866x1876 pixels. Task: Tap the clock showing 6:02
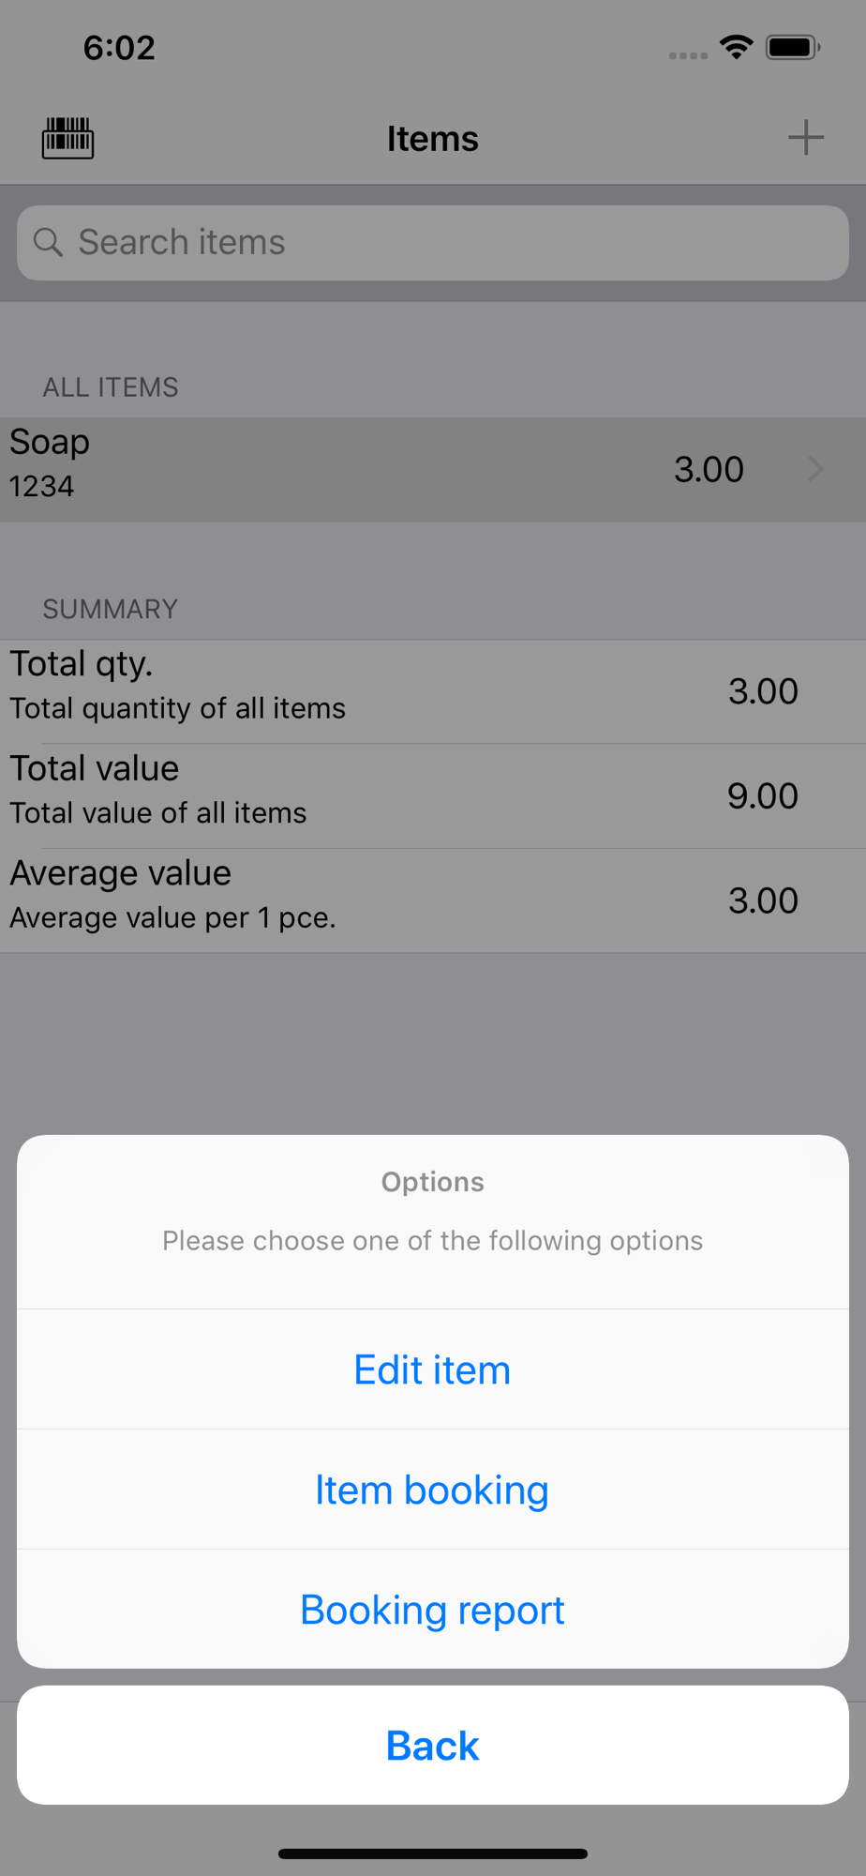119,48
